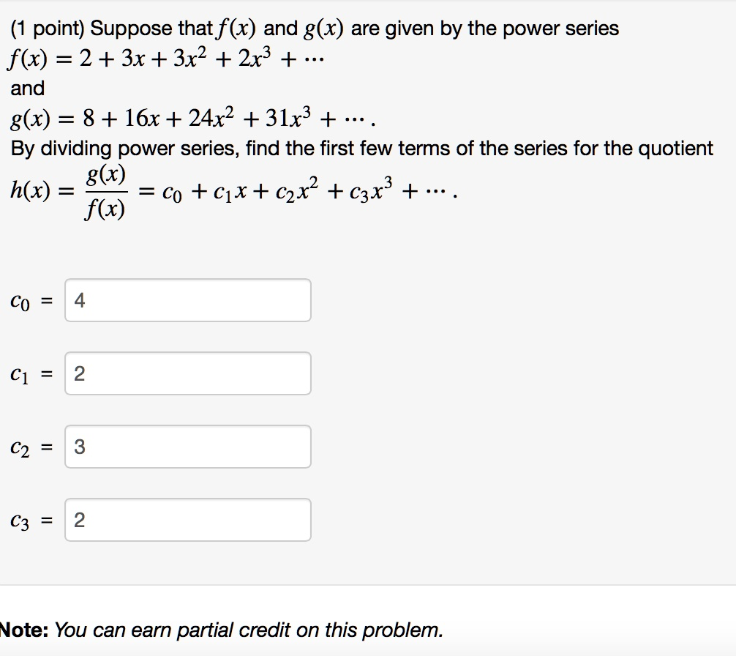736x656 pixels.
Task: Click the c2 label beside third field
Action: tap(20, 447)
